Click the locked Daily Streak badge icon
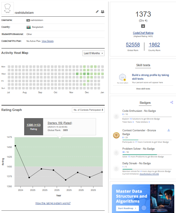This screenshot has height=213, width=176. click(x=116, y=169)
